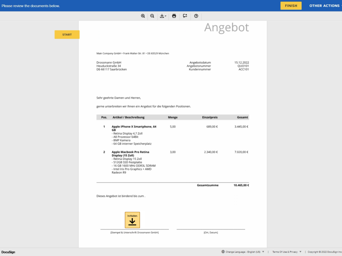The image size is (342, 256).
Task: Click the 512GB SSD Festplatte line
Action: pyautogui.click(x=127, y=162)
